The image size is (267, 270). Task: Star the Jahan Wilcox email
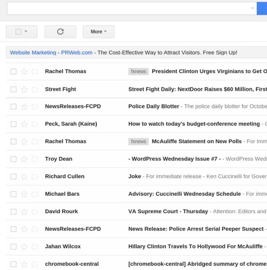pos(24,247)
